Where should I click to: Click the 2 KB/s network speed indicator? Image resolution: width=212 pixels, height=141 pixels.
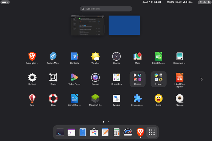tap(188, 2)
